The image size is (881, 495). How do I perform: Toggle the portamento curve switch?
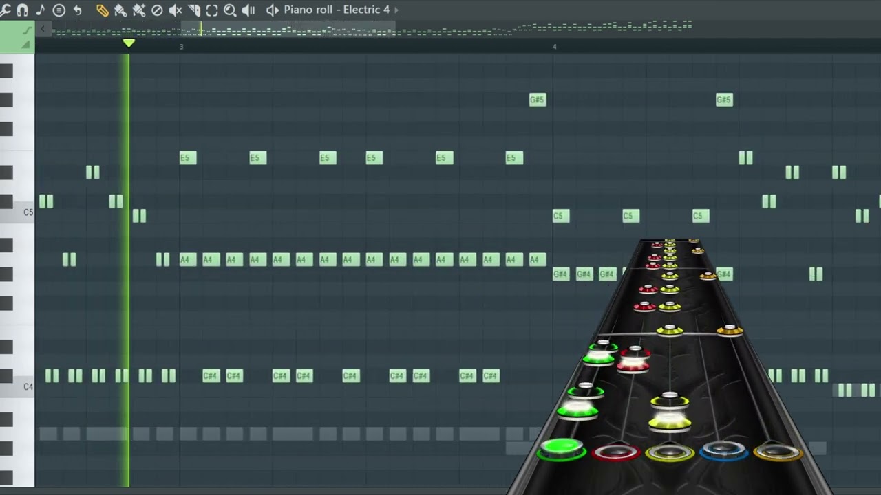[27, 30]
